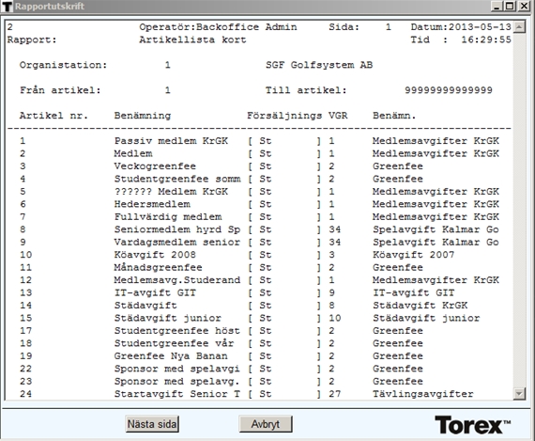Click the Greenfee Nya Banan entry
The image size is (535, 441).
(171, 355)
